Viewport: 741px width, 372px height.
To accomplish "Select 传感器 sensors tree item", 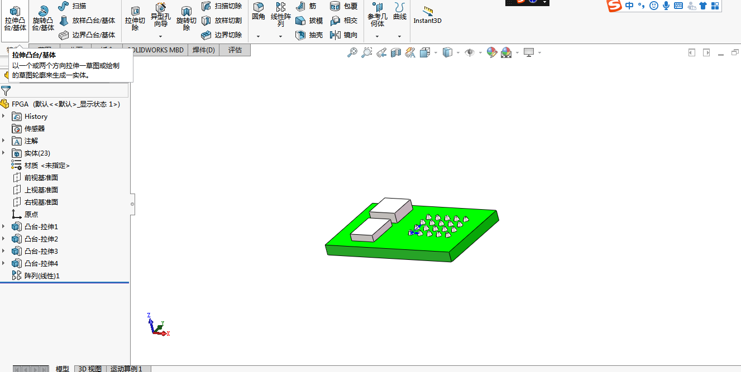I will coord(28,128).
